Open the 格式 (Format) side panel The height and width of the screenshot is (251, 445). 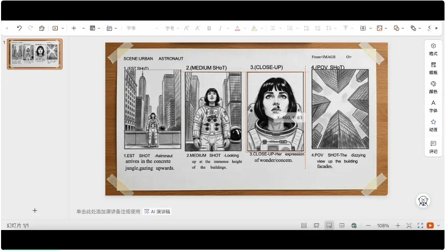click(x=433, y=49)
